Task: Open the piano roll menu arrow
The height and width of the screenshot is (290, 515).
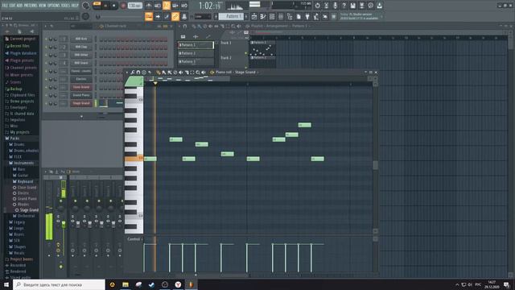Action: click(x=127, y=72)
